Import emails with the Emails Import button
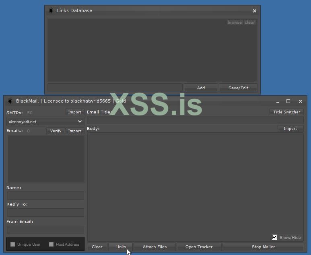 tap(75, 131)
